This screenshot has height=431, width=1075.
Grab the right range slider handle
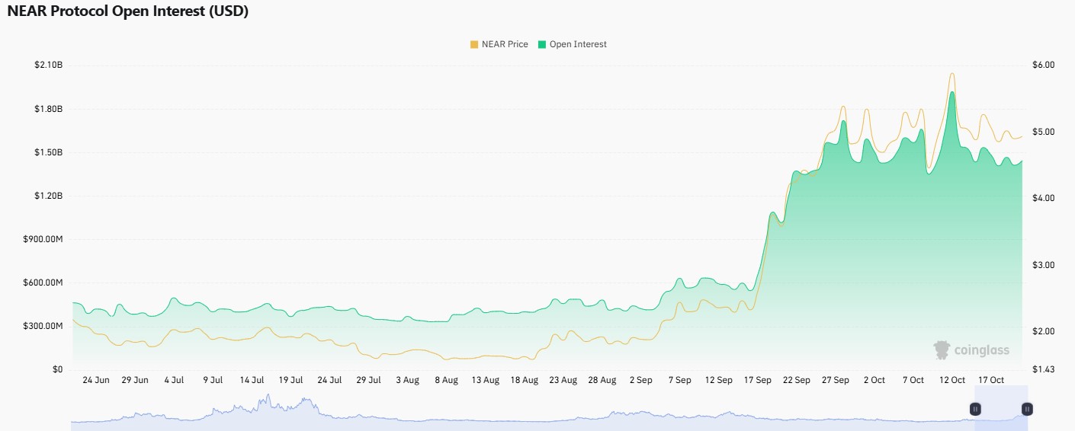[x=1027, y=410]
